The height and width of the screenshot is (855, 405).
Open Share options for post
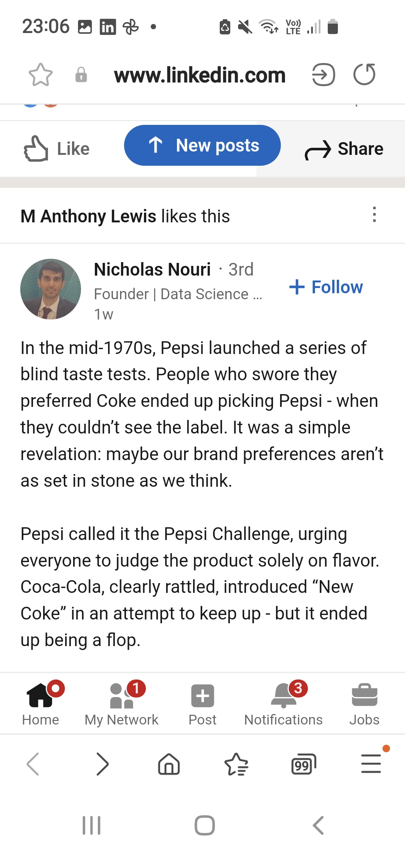tap(344, 149)
